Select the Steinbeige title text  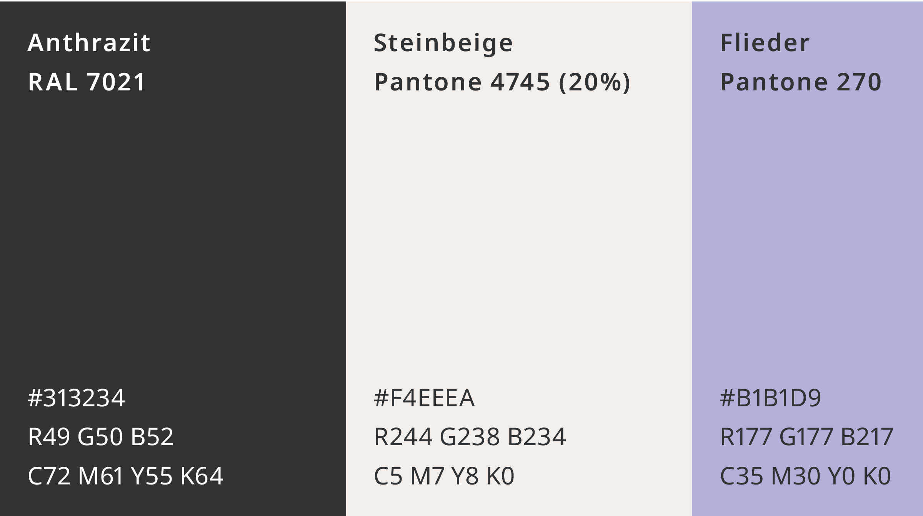[x=443, y=43]
